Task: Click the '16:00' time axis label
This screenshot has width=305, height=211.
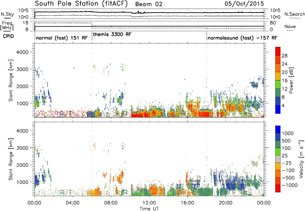Action: (x=187, y=203)
